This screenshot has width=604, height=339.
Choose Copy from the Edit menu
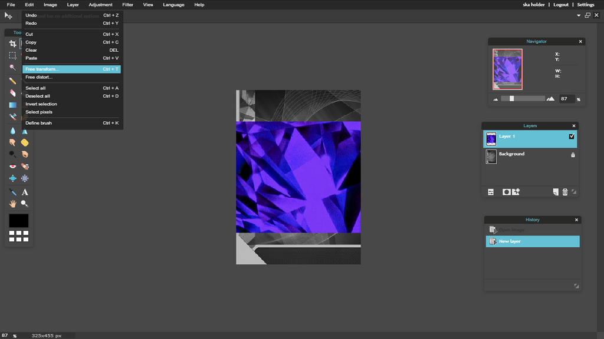71,42
